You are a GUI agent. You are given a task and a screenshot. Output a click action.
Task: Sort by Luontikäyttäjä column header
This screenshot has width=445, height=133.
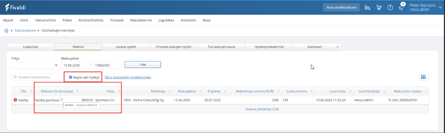point(369,91)
